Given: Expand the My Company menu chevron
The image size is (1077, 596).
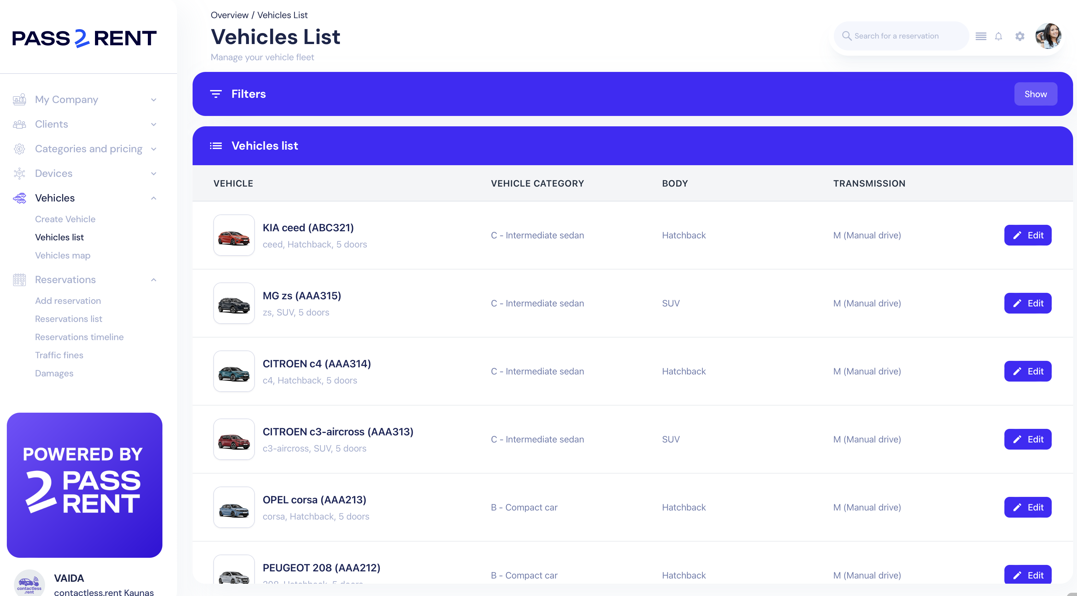Looking at the screenshot, I should pos(153,100).
